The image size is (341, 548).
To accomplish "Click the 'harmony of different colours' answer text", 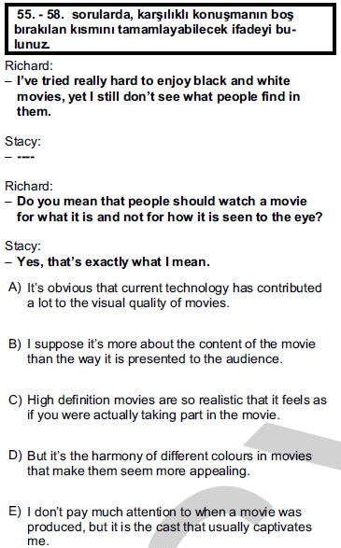I will [169, 463].
